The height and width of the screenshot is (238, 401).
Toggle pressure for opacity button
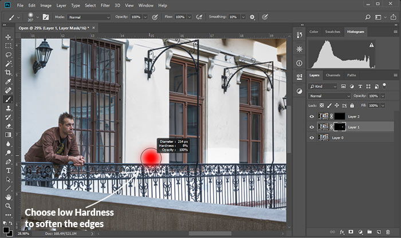(x=155, y=17)
